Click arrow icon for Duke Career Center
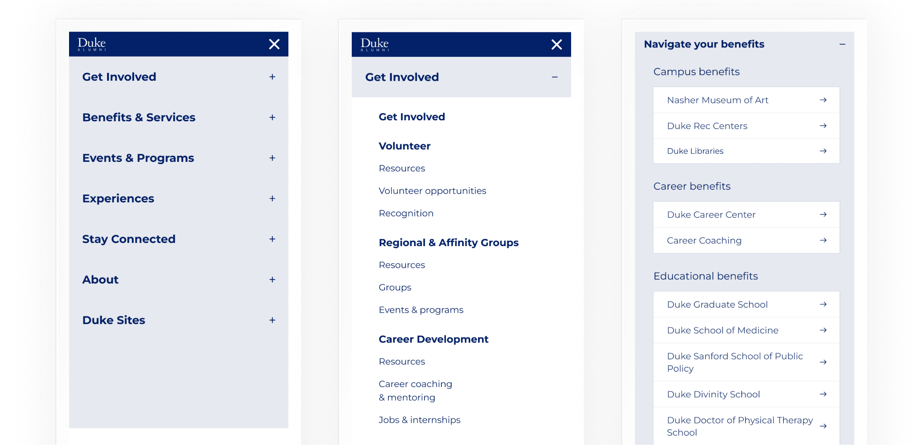 click(x=823, y=214)
